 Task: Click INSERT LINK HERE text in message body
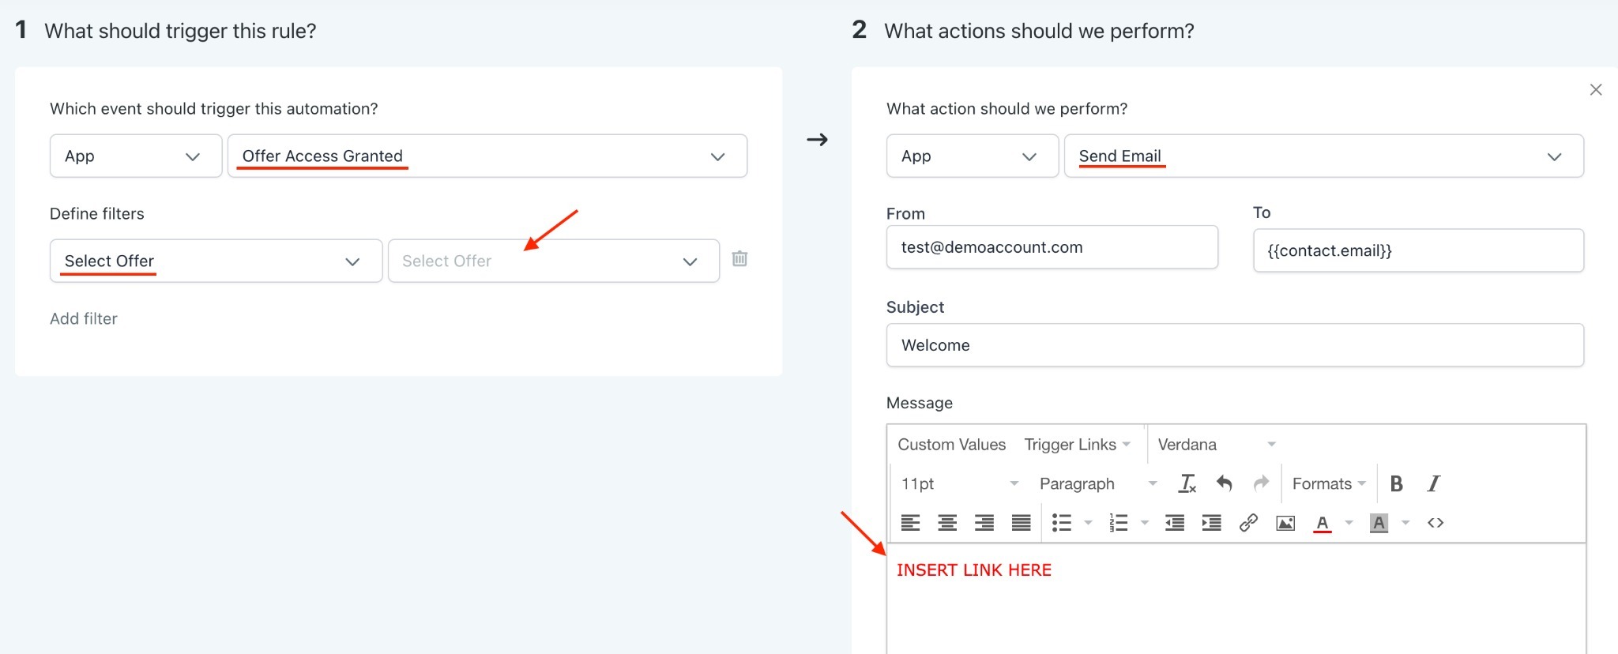(x=974, y=570)
